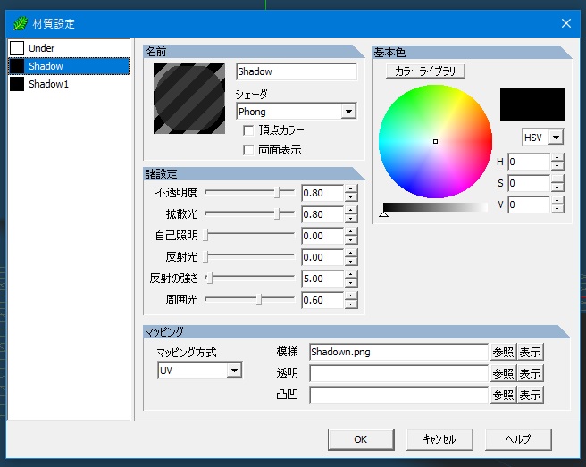Image resolution: width=586 pixels, height=467 pixels.
Task: Increase S value with up spinner
Action: [x=557, y=179]
